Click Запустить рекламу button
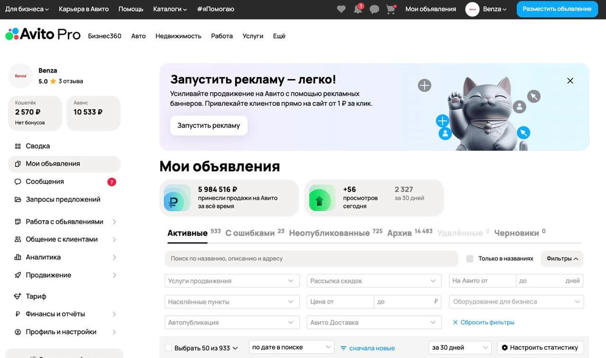 pos(209,126)
